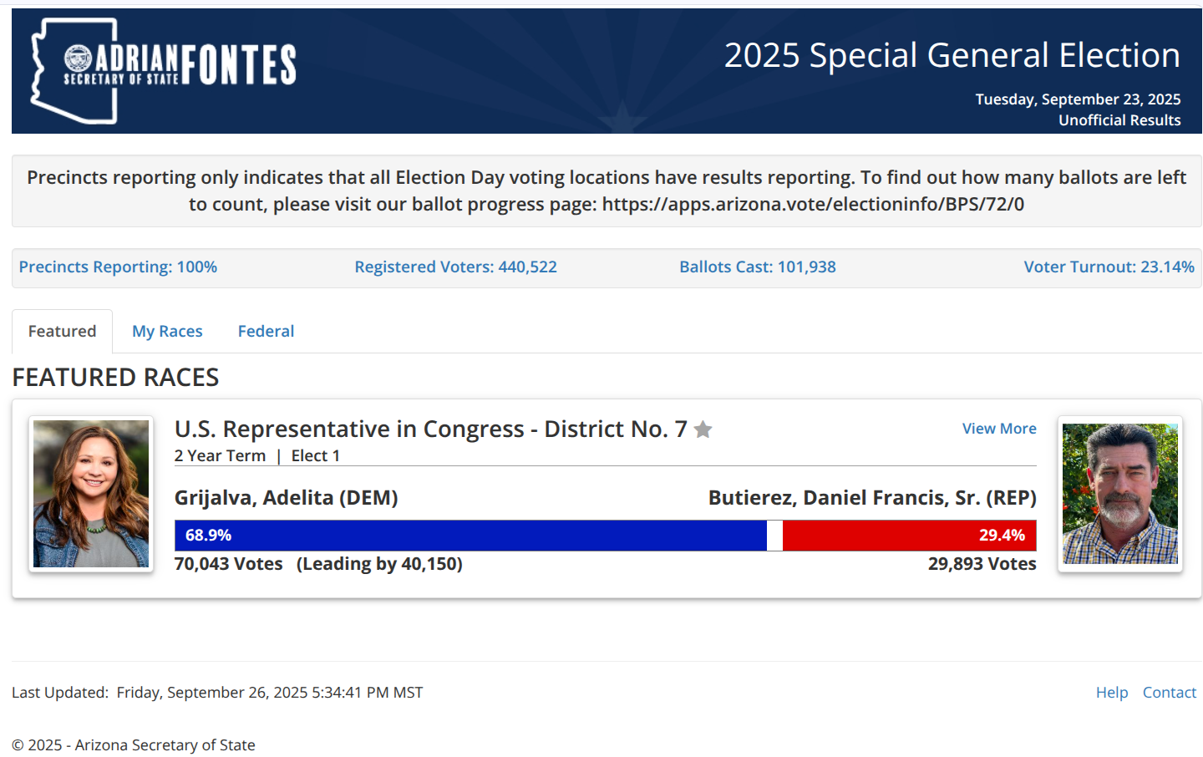Switch to the My Races tab
The image size is (1203, 757).
click(167, 332)
